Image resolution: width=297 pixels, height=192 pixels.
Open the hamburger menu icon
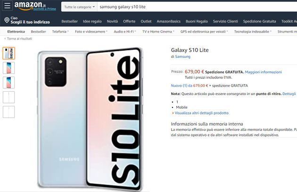pos(7,6)
